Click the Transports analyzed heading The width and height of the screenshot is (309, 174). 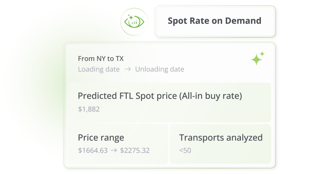coord(220,138)
